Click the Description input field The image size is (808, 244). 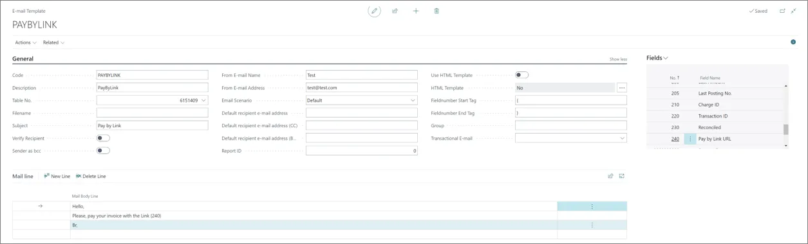pyautogui.click(x=152, y=88)
